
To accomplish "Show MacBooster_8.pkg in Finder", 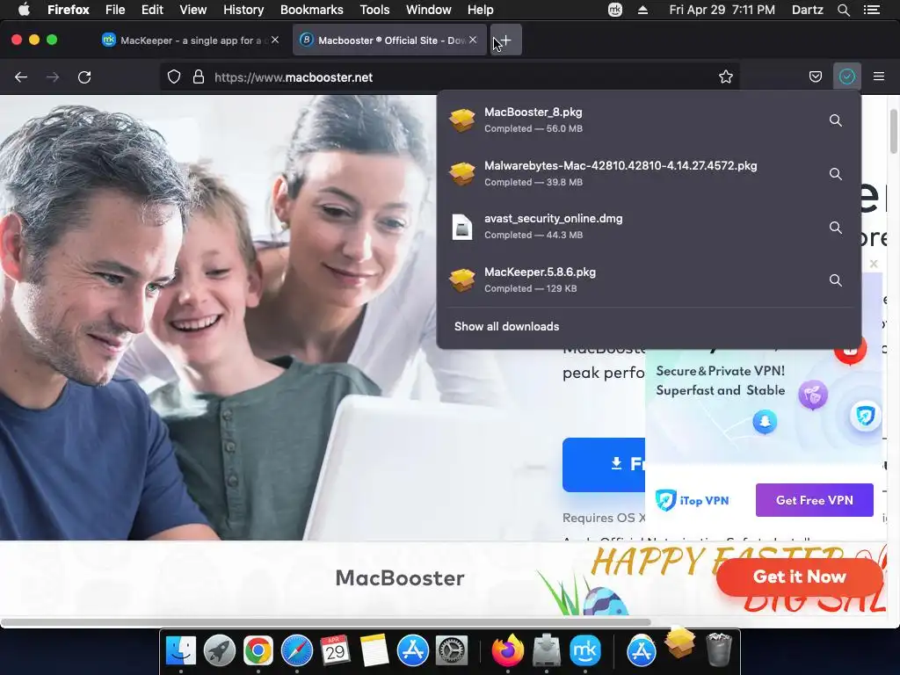I will [836, 120].
